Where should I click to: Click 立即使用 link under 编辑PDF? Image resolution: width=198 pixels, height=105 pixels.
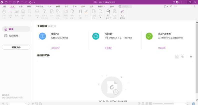click(x=55, y=48)
